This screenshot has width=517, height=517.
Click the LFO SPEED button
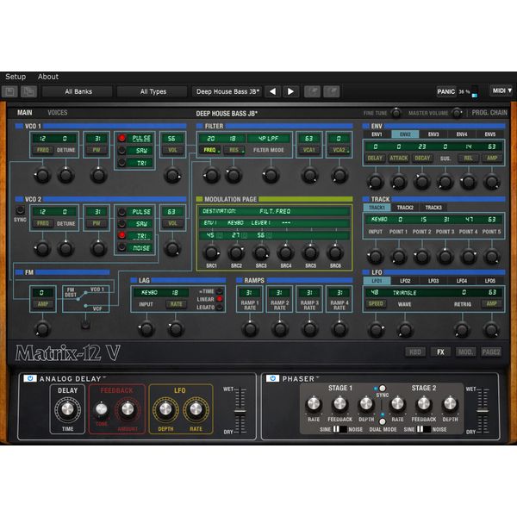[x=376, y=303]
